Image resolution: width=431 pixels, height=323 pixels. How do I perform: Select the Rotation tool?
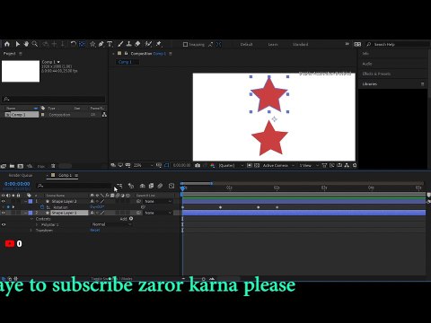point(74,44)
